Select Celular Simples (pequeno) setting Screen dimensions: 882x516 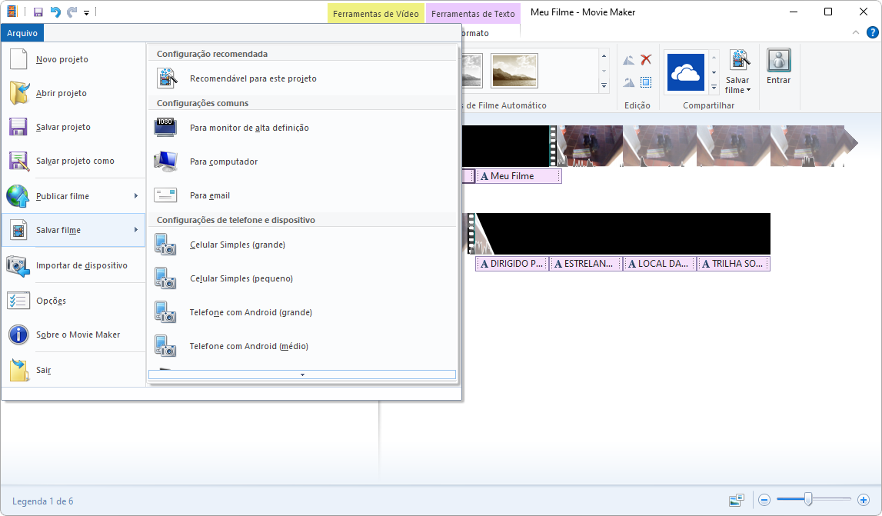pos(303,278)
